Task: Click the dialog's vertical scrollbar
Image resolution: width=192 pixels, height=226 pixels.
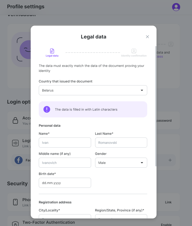Action: pyautogui.click(x=156, y=106)
